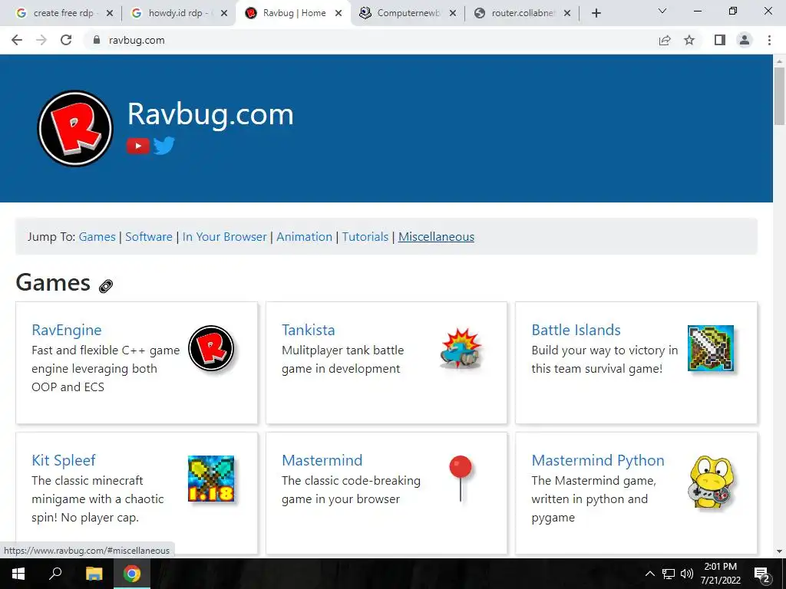
Task: Click the Games section anchor link icon
Action: click(106, 286)
